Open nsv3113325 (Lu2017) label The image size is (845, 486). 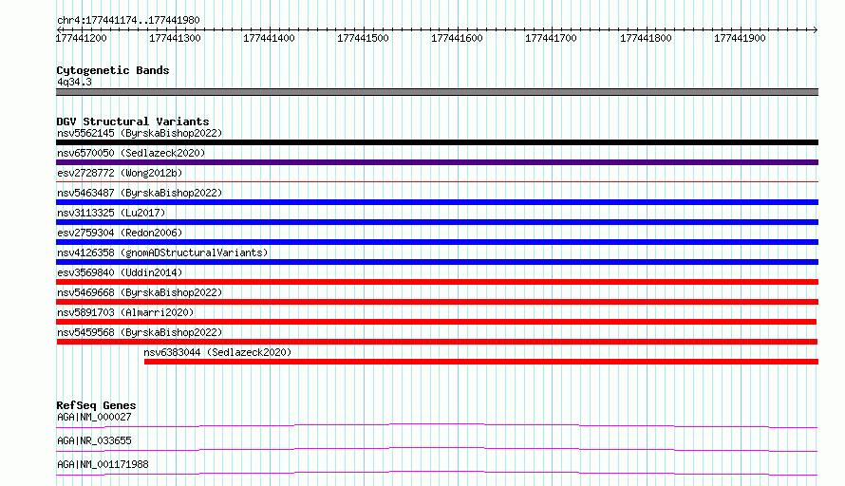coord(111,213)
